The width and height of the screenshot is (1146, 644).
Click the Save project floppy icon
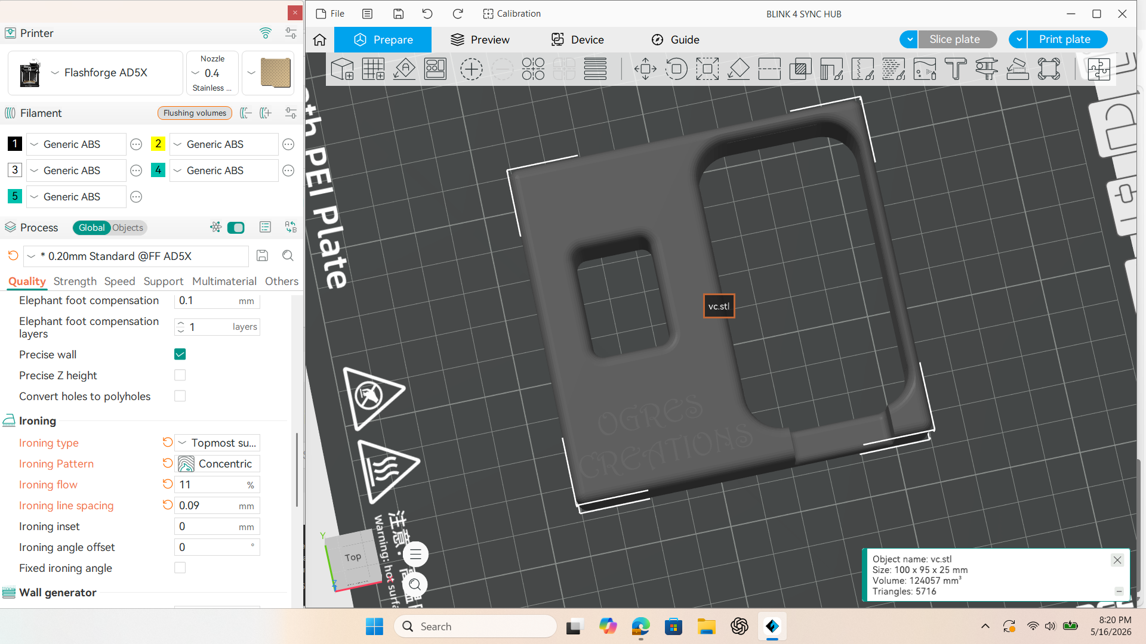399,14
